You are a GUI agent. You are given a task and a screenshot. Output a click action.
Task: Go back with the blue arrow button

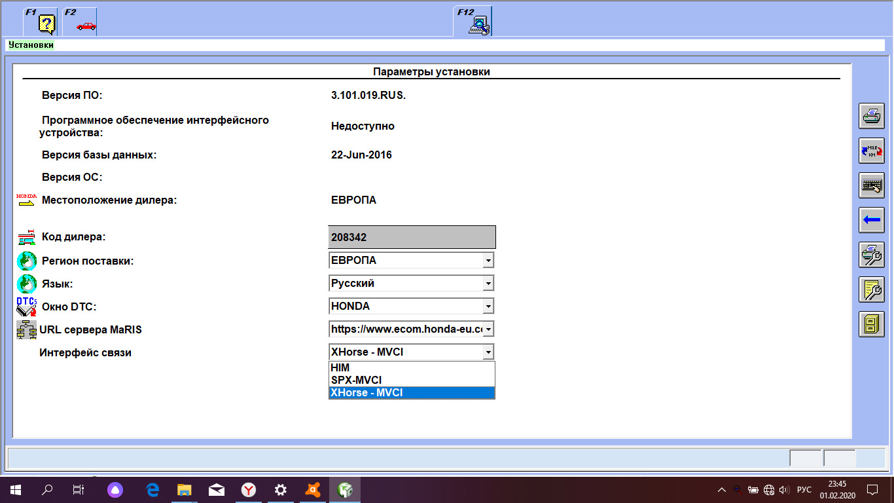pyautogui.click(x=871, y=220)
